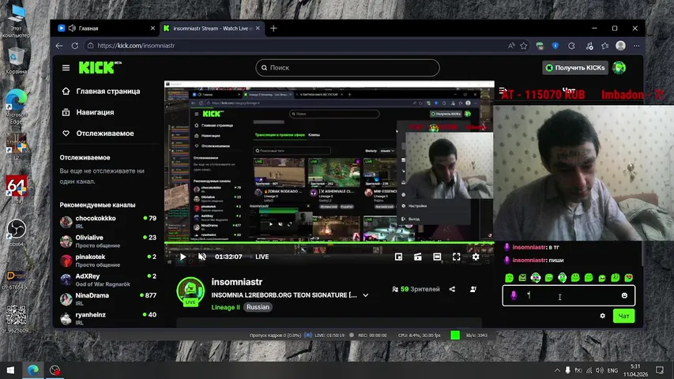Share the insomniastr stream
The width and height of the screenshot is (674, 379).
click(452, 289)
